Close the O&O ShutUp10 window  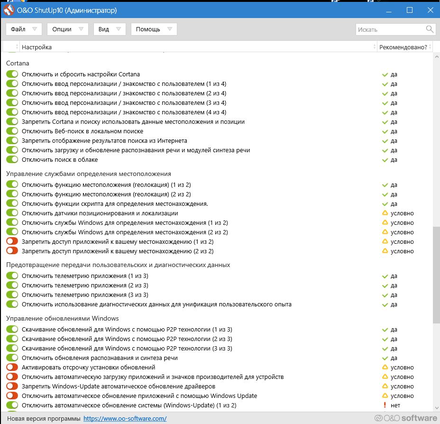click(x=430, y=10)
